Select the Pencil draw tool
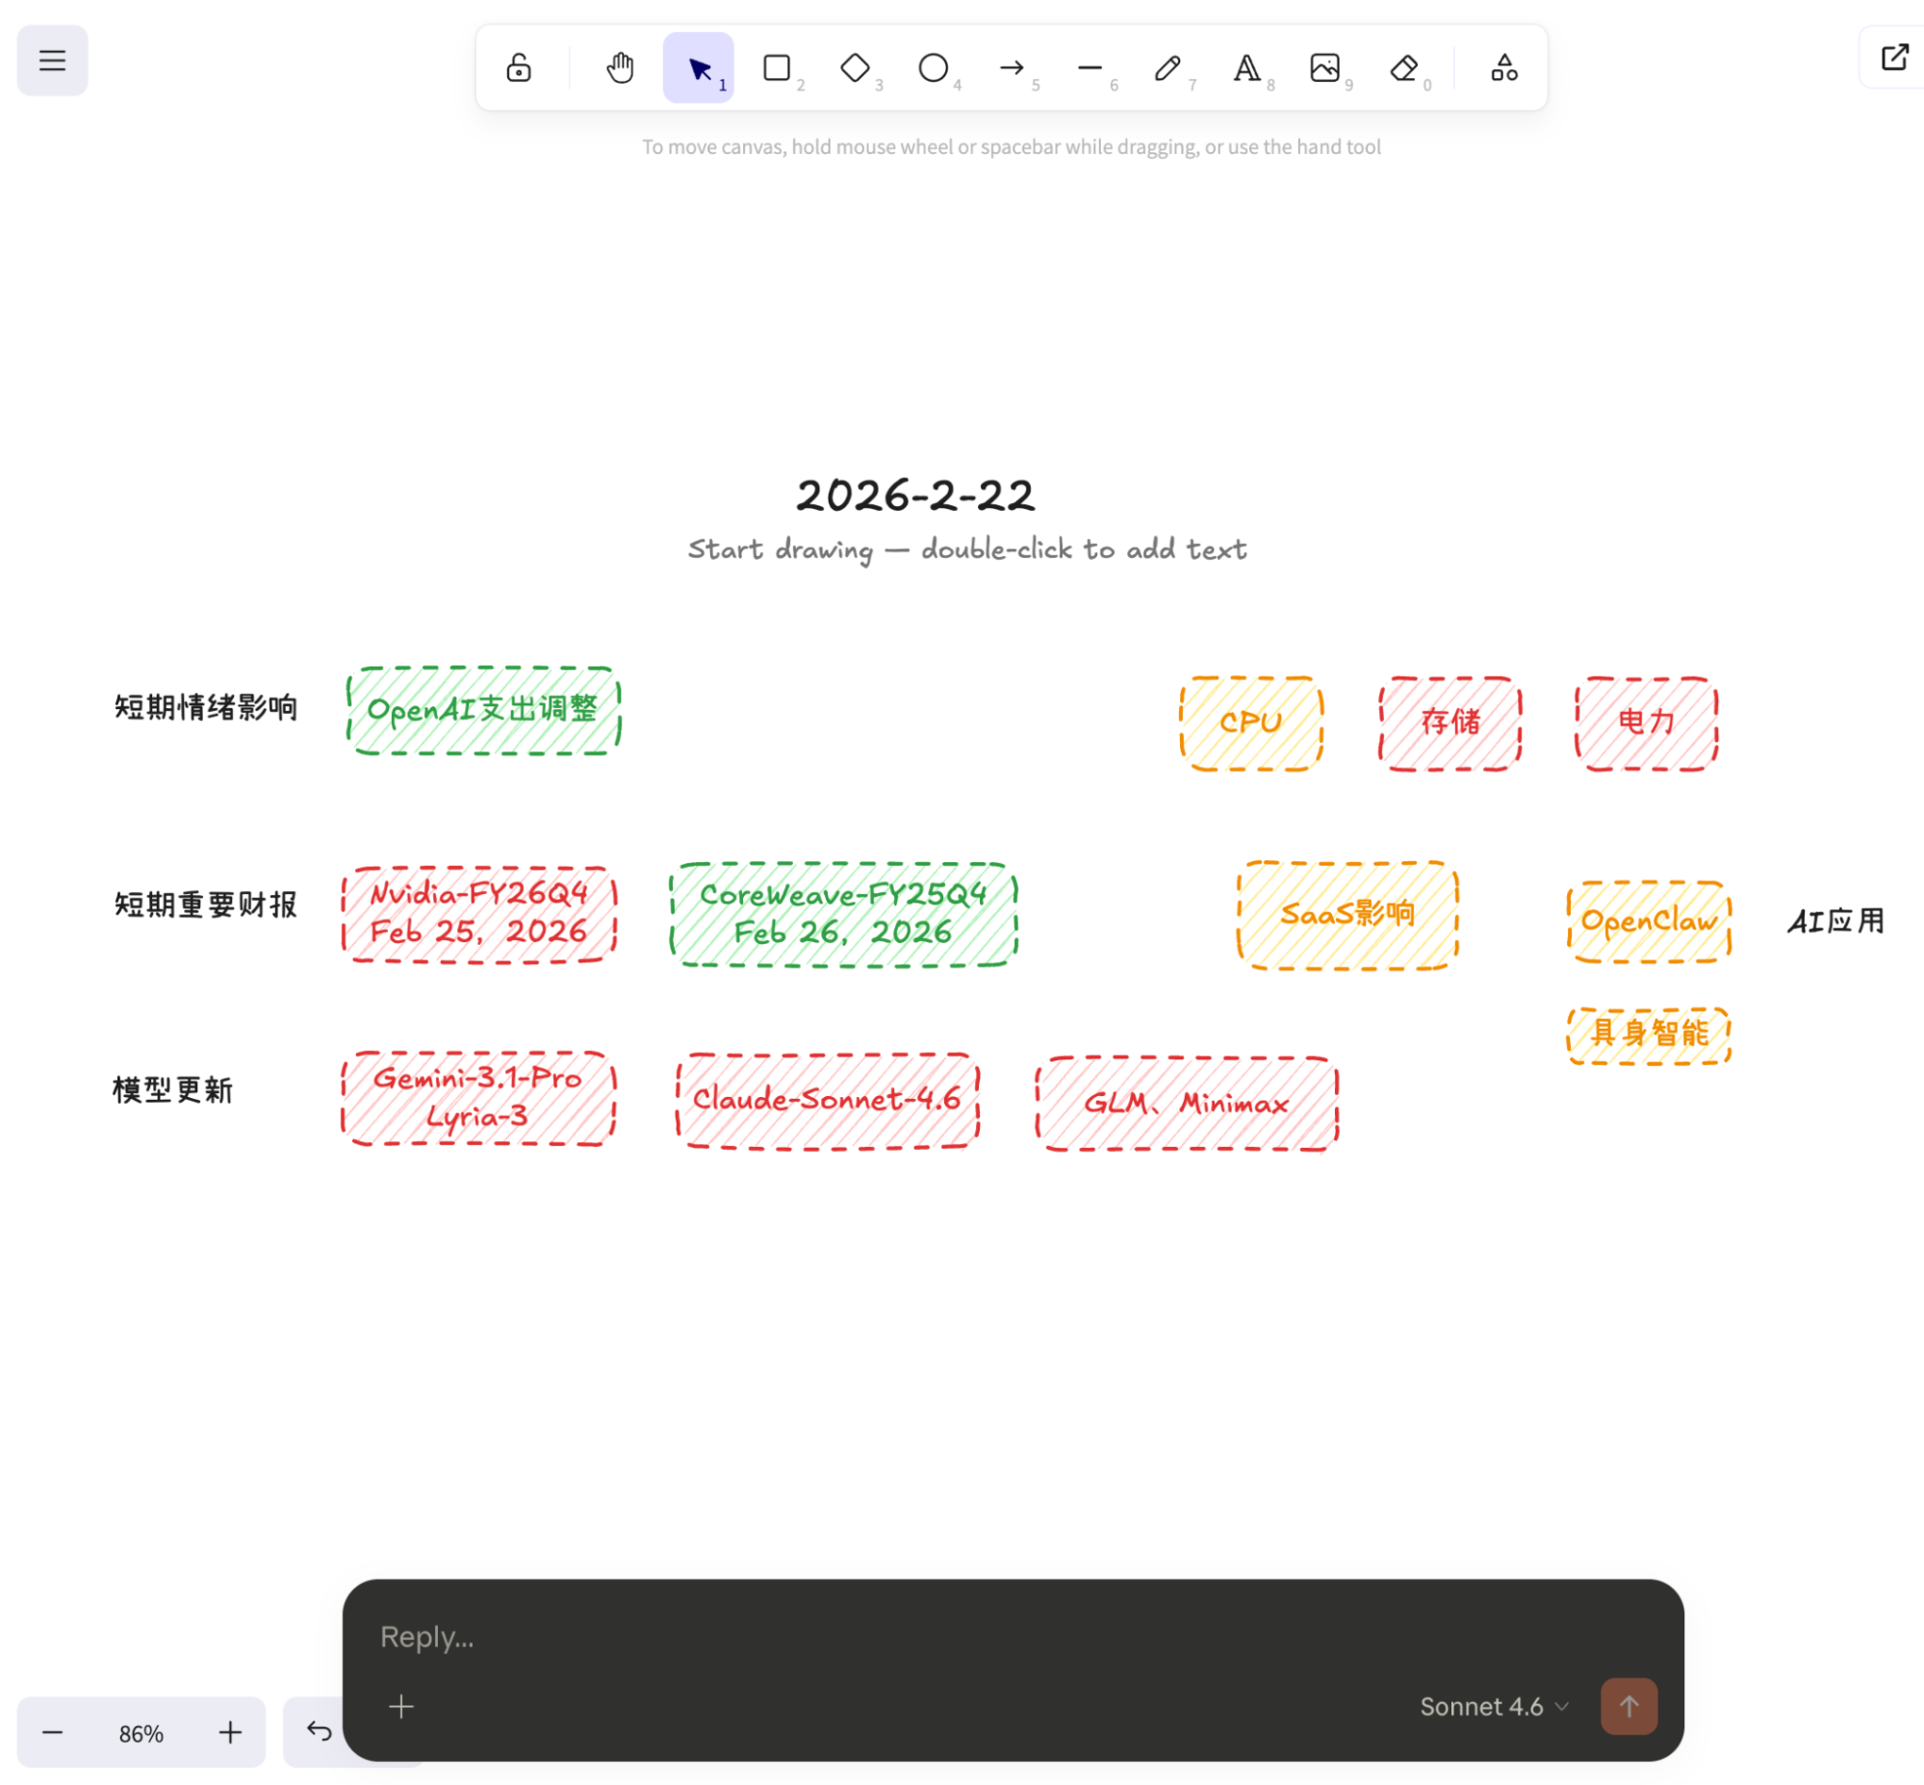The width and height of the screenshot is (1924, 1785). 1167,67
